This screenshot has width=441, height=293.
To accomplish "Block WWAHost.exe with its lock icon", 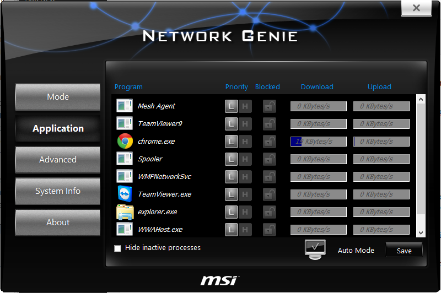I will [x=269, y=230].
